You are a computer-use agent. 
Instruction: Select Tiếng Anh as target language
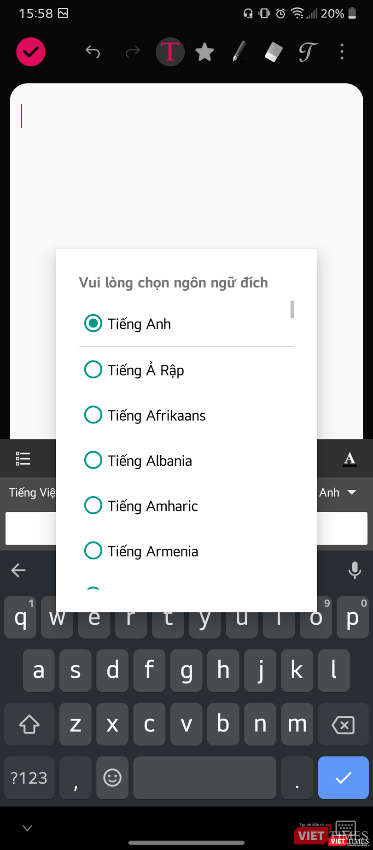click(x=139, y=323)
